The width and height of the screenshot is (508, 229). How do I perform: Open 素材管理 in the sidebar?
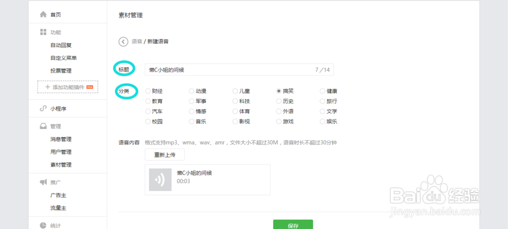[x=61, y=165]
